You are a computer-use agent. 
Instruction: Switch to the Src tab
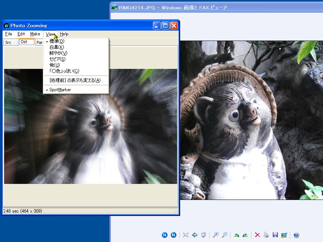coord(9,42)
